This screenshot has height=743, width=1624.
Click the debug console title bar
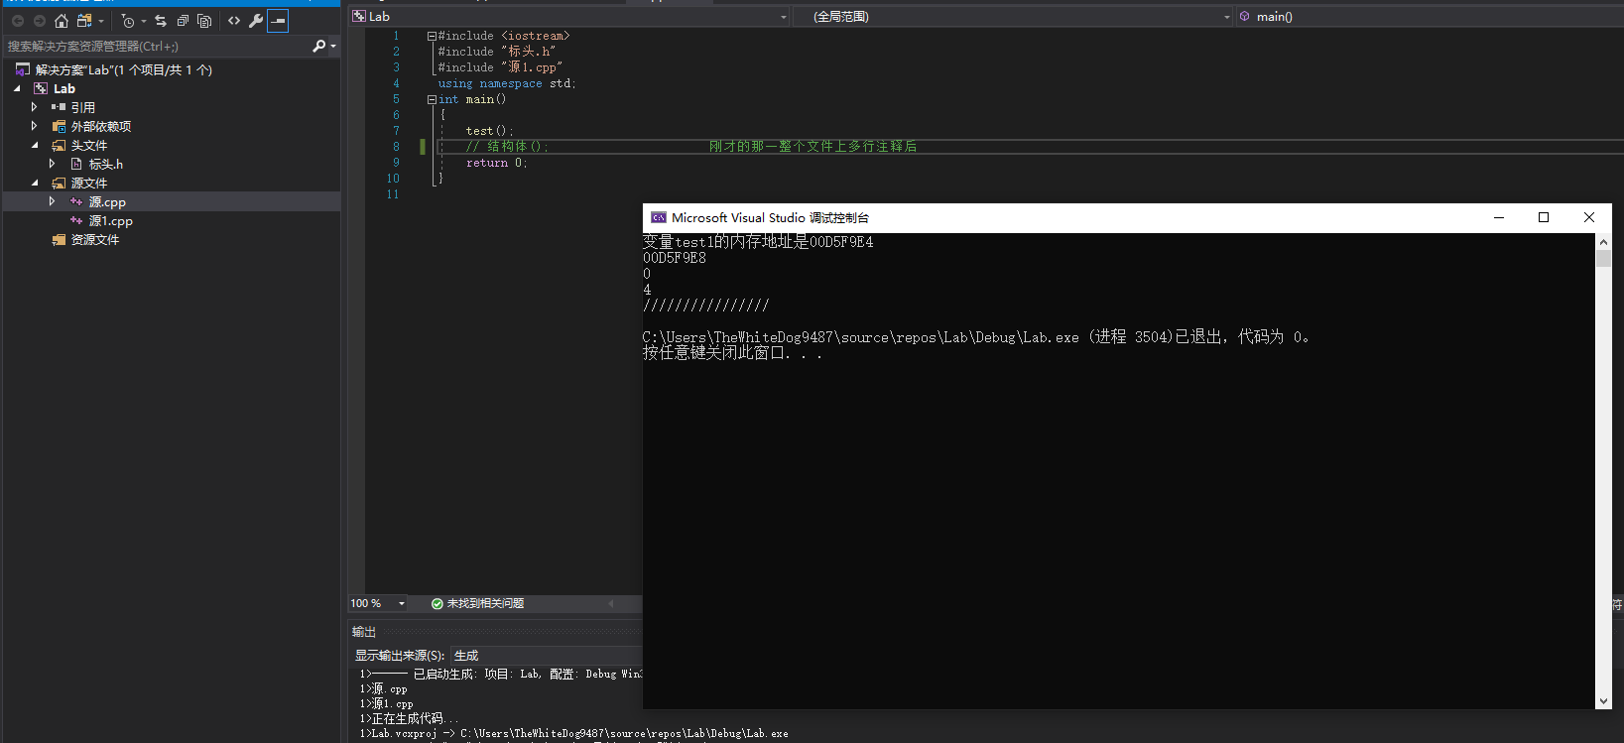pos(1127,217)
